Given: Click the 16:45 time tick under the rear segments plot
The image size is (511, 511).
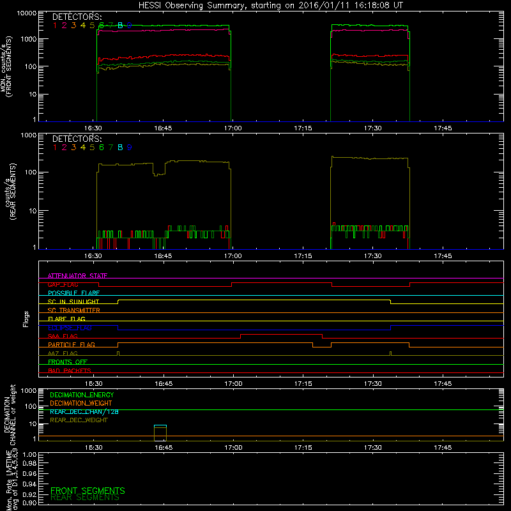Looking at the screenshot, I should coord(163,256).
